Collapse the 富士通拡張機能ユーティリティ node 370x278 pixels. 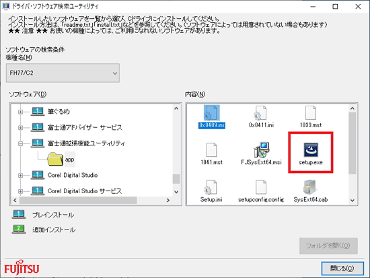click(21, 143)
